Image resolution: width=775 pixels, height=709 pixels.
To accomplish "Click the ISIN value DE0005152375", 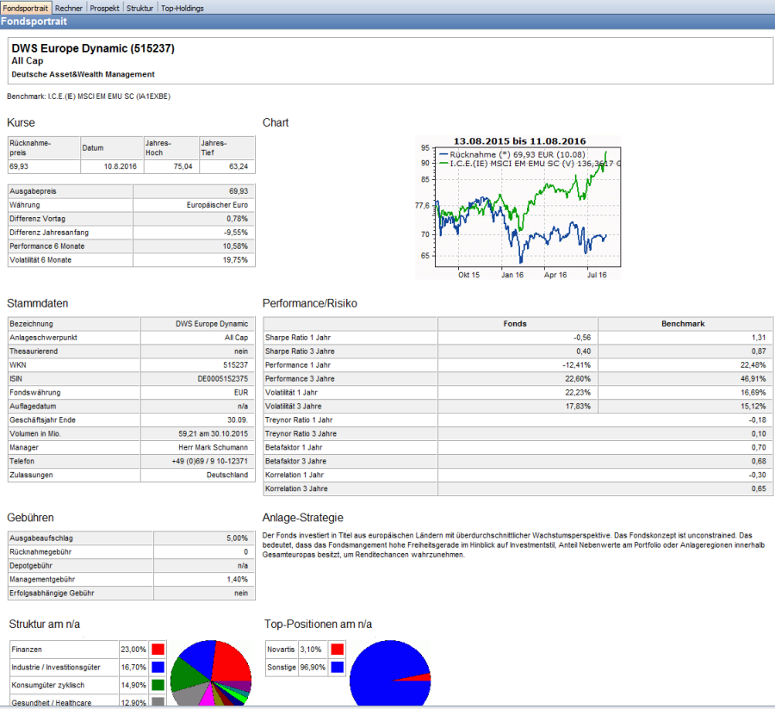I will click(x=222, y=378).
